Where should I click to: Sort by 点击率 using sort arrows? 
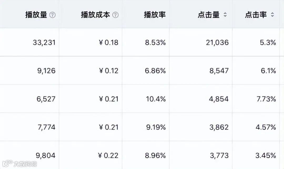tap(272, 15)
